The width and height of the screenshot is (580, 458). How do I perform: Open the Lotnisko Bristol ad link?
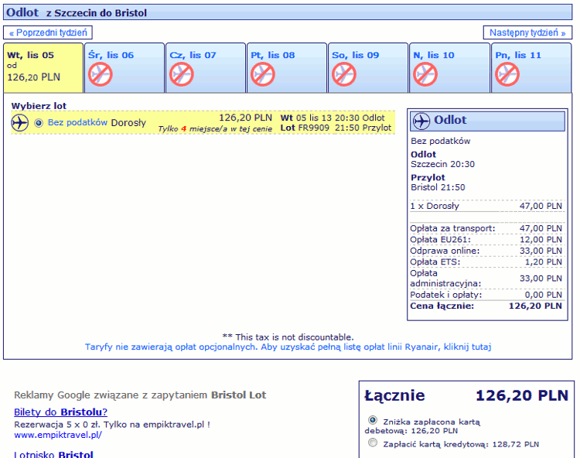53,454
